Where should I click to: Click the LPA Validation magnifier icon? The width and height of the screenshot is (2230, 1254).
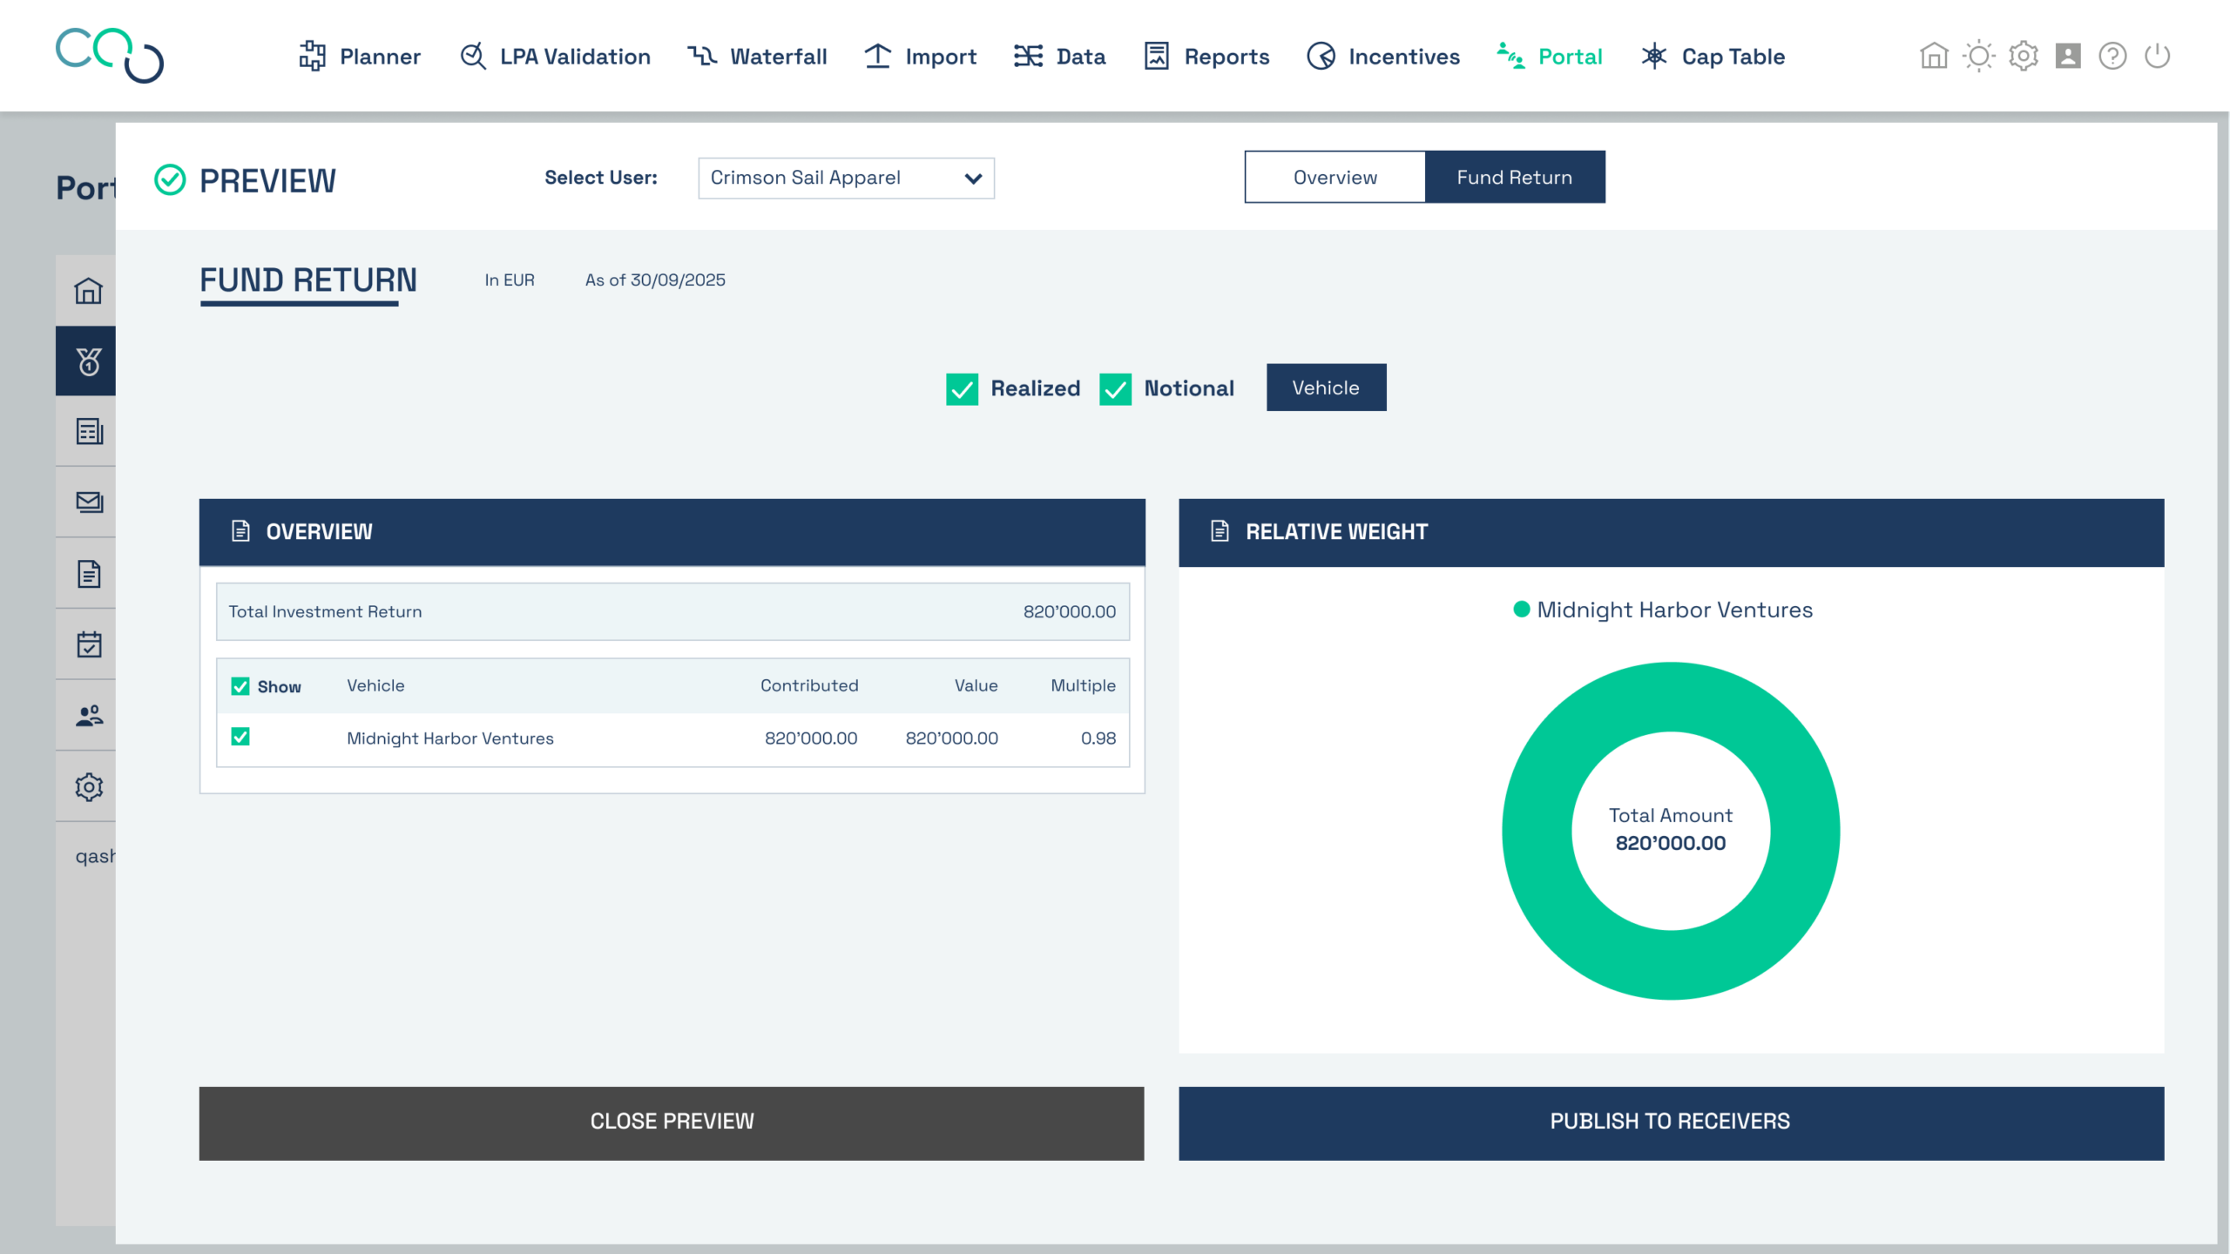473,56
